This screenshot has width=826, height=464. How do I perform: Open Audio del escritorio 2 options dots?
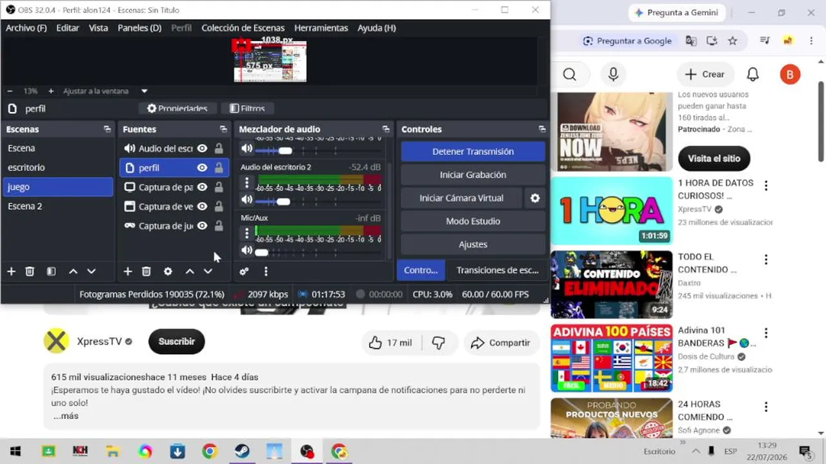click(247, 183)
